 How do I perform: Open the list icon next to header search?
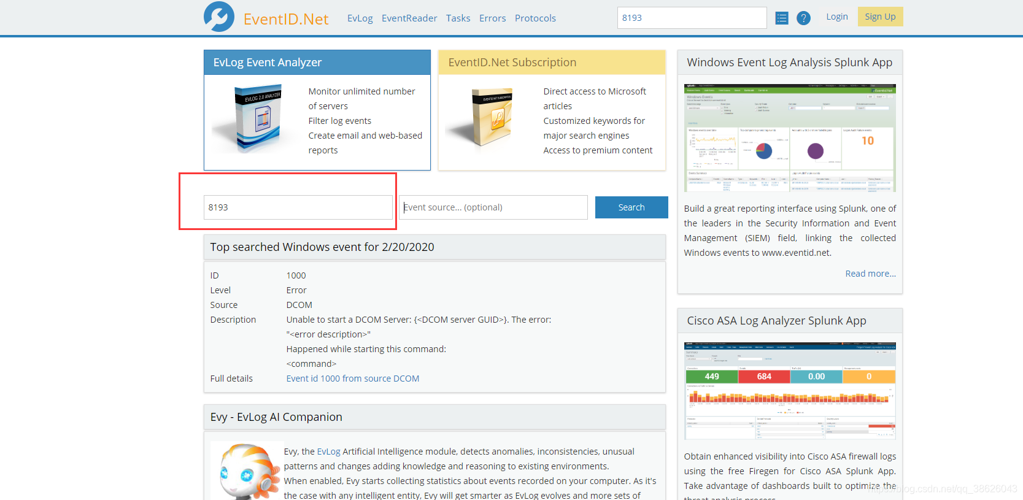click(x=781, y=18)
